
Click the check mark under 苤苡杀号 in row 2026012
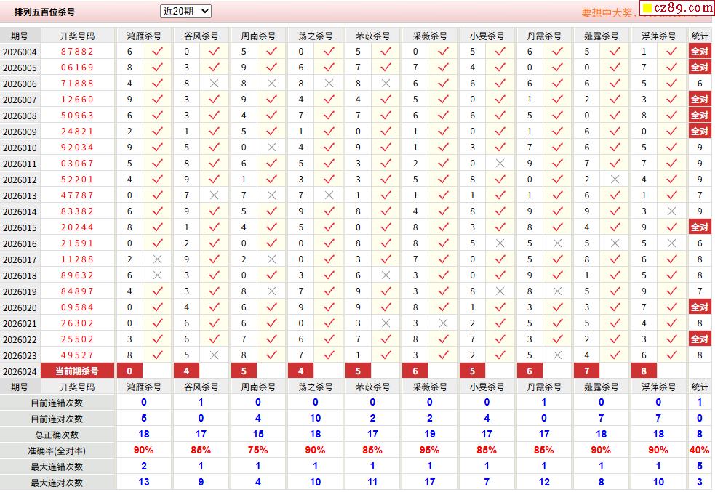[x=386, y=179]
